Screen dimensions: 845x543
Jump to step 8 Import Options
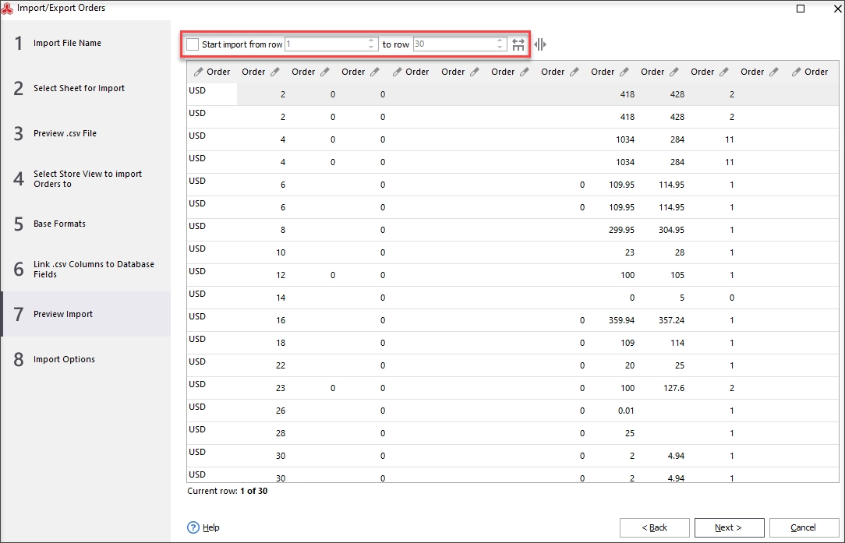pos(86,359)
